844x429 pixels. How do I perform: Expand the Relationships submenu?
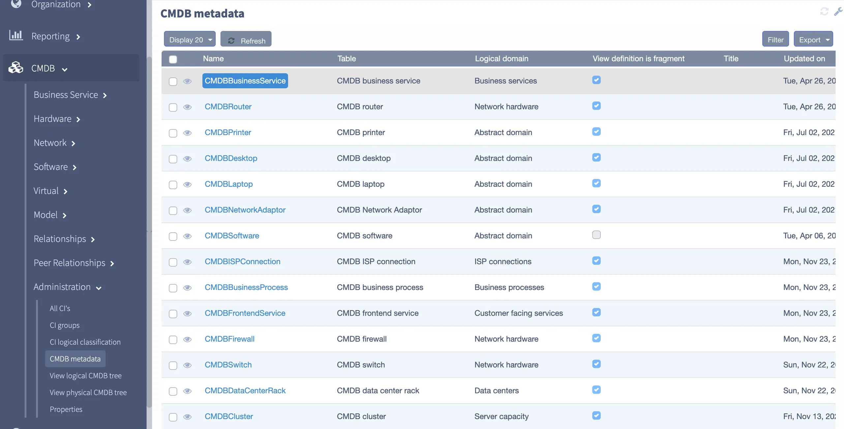(64, 239)
